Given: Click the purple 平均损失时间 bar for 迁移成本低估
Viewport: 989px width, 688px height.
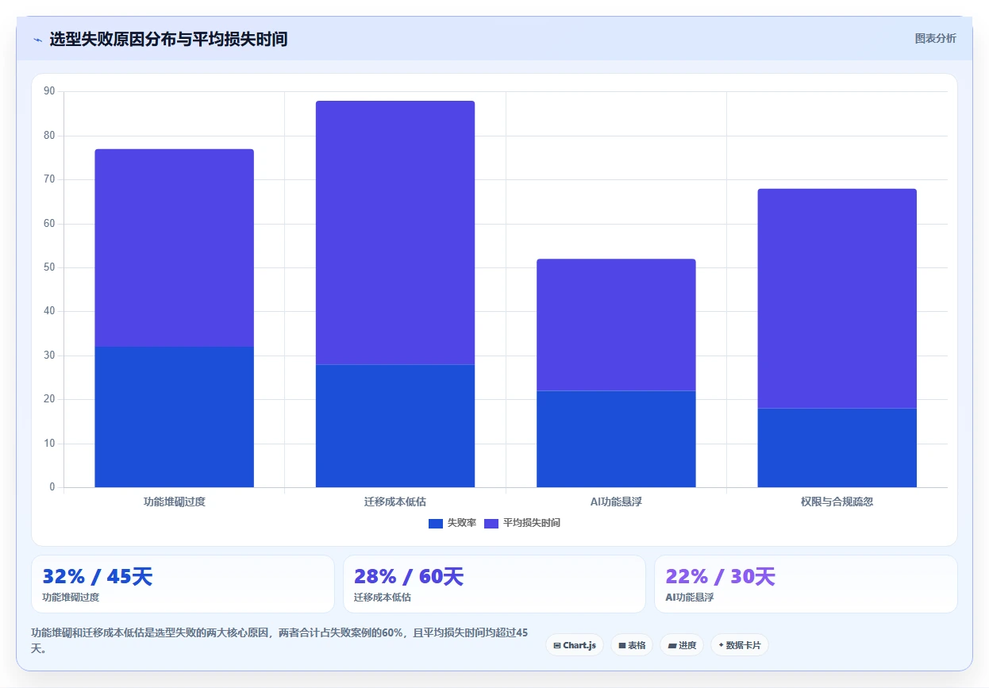Looking at the screenshot, I should pos(395,233).
